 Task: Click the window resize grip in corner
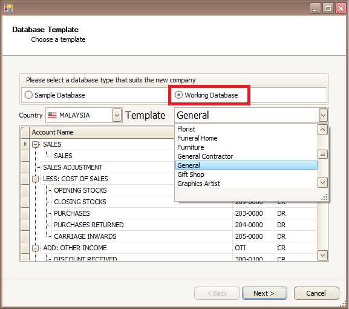click(x=344, y=304)
